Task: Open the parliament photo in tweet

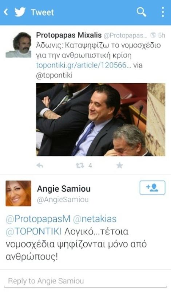Action: point(100,120)
